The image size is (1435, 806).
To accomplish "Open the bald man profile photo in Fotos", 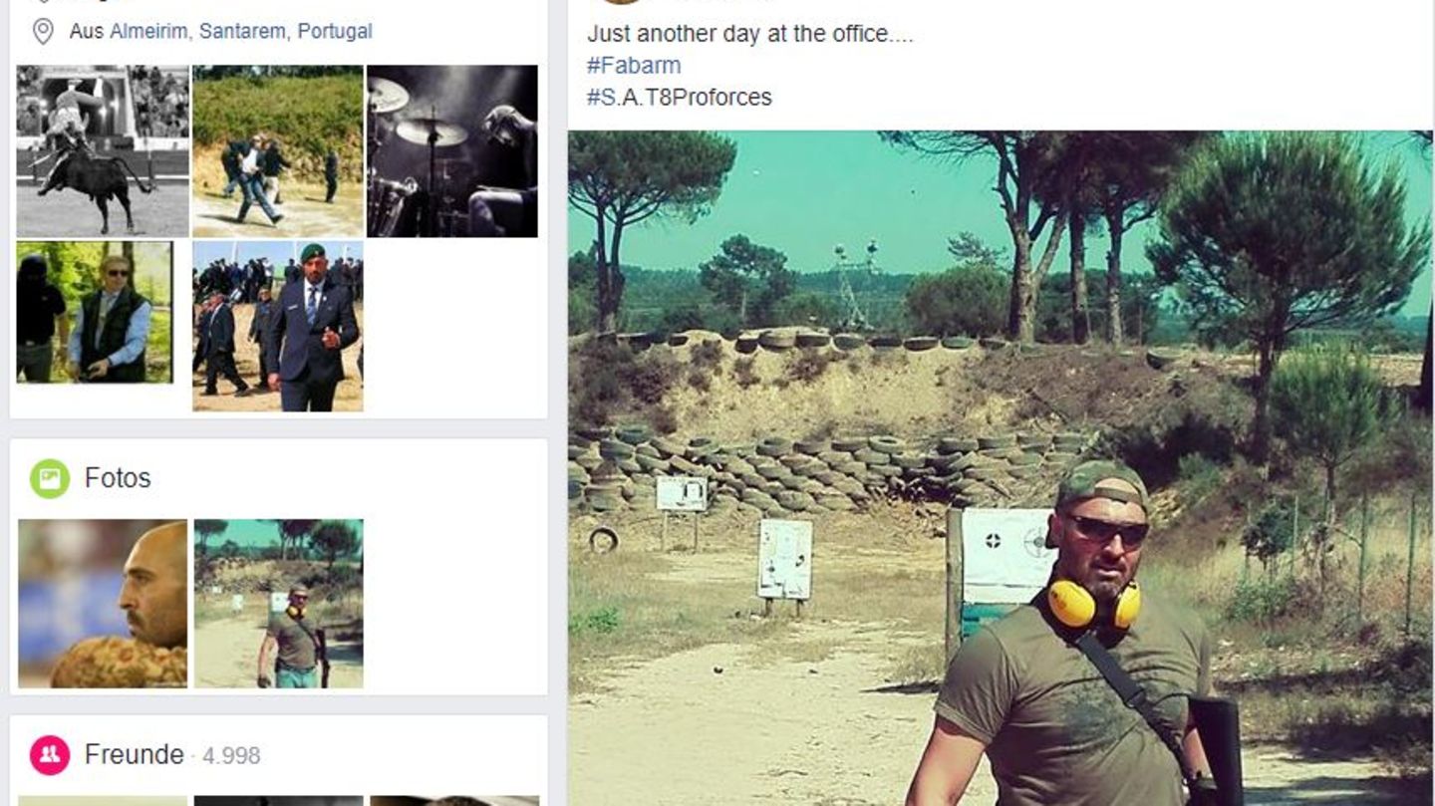I will pyautogui.click(x=103, y=604).
